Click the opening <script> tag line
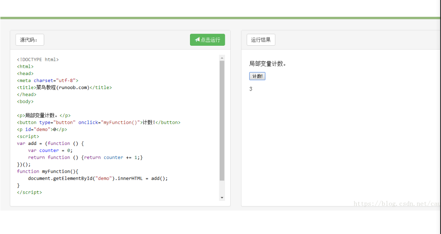 [x=28, y=136]
